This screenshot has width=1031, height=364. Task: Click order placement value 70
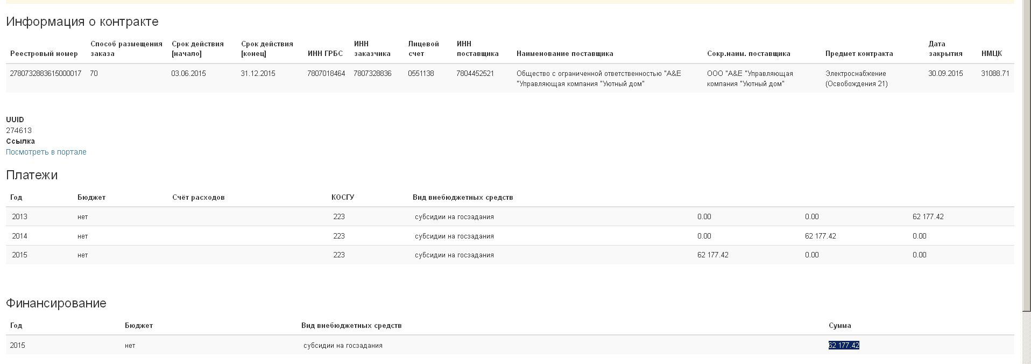click(x=94, y=73)
